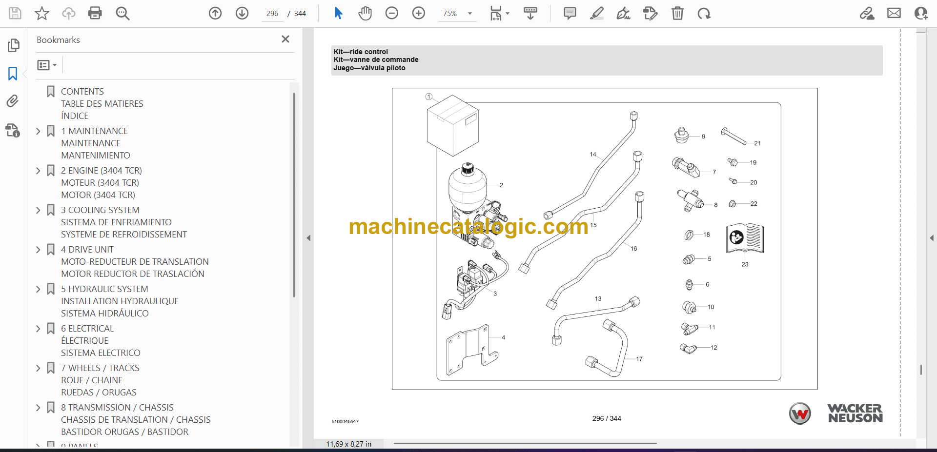
Task: Toggle the scrolling mode tool
Action: pyautogui.click(x=530, y=13)
